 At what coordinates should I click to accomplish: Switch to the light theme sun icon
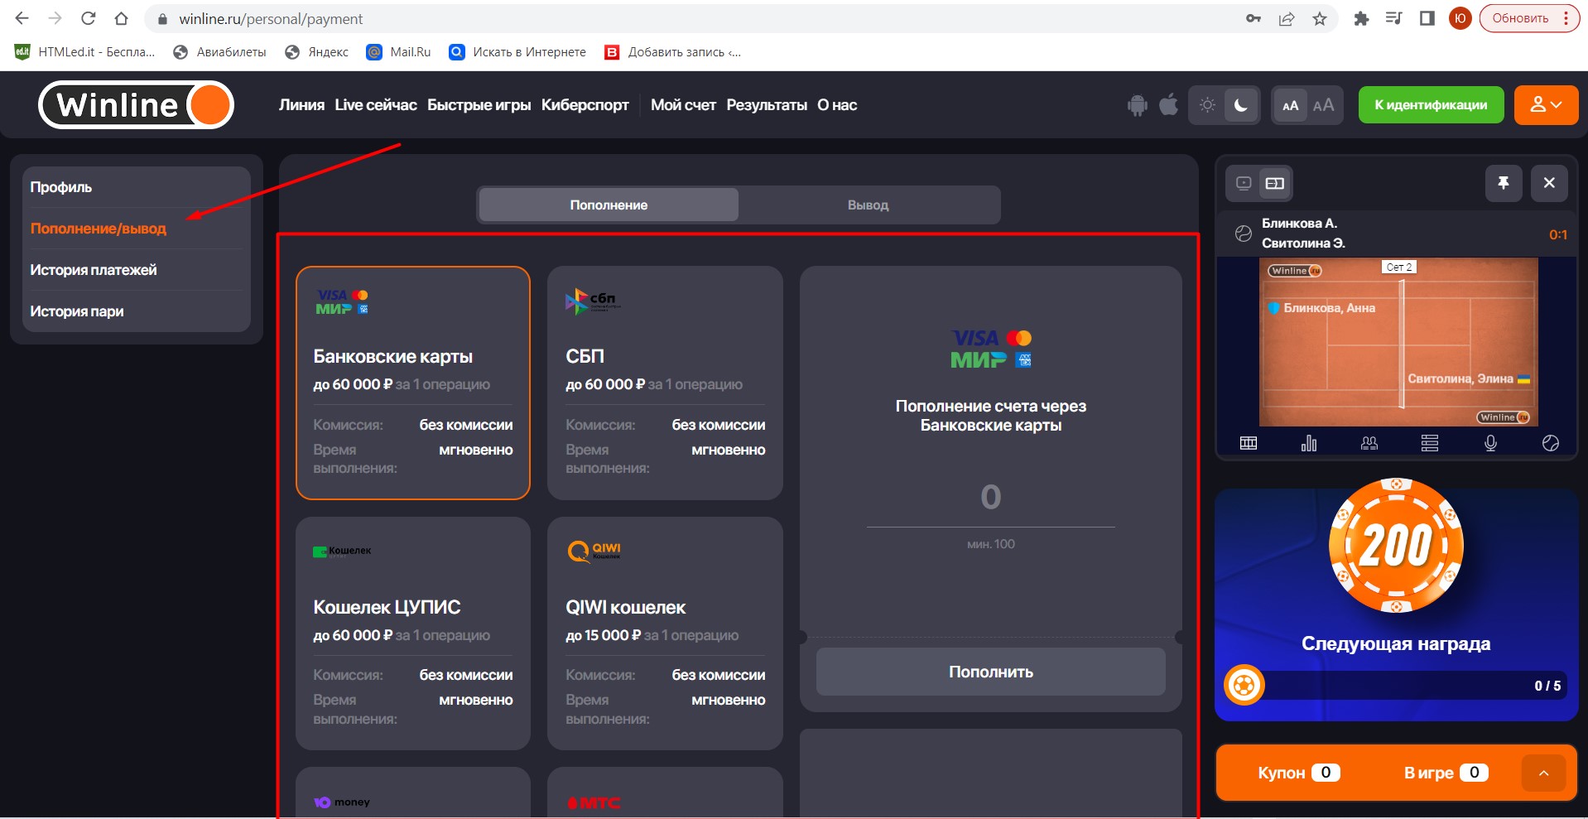click(1207, 105)
